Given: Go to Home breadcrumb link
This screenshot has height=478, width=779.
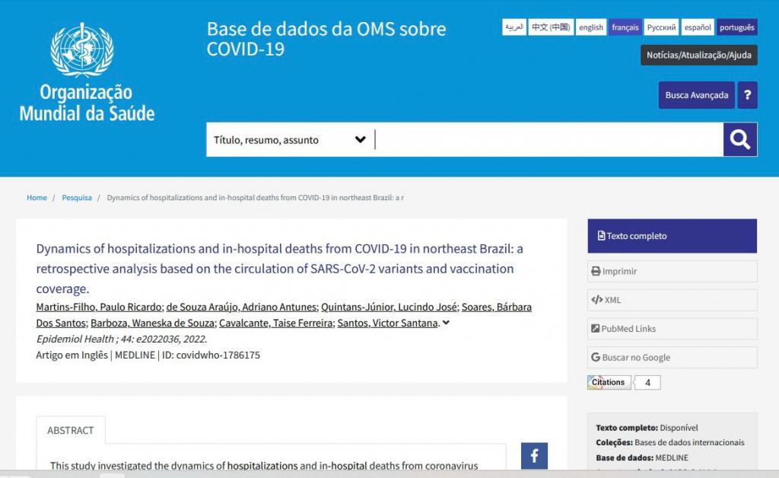Looking at the screenshot, I should (37, 198).
